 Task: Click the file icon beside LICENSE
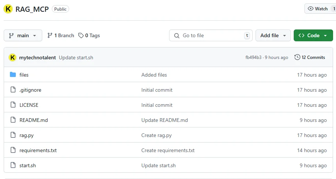pyautogui.click(x=13, y=105)
